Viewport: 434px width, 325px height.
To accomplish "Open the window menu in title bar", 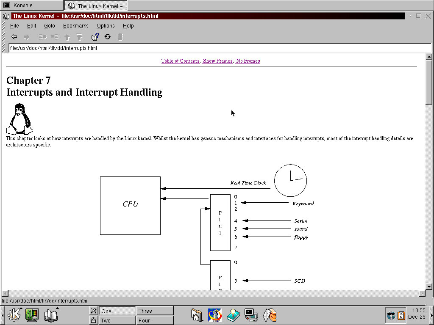I will (6, 16).
